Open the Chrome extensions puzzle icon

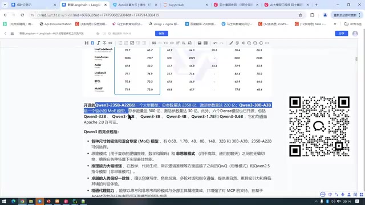[x=312, y=15]
